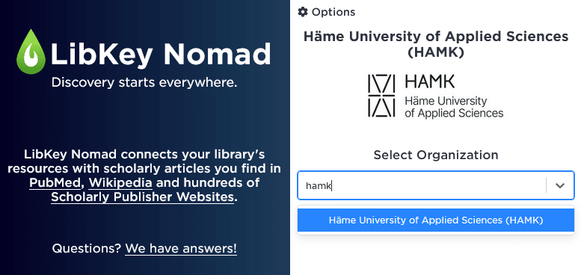
Task: Click Häme University of Applied Sciences logo caption
Action: (454, 107)
